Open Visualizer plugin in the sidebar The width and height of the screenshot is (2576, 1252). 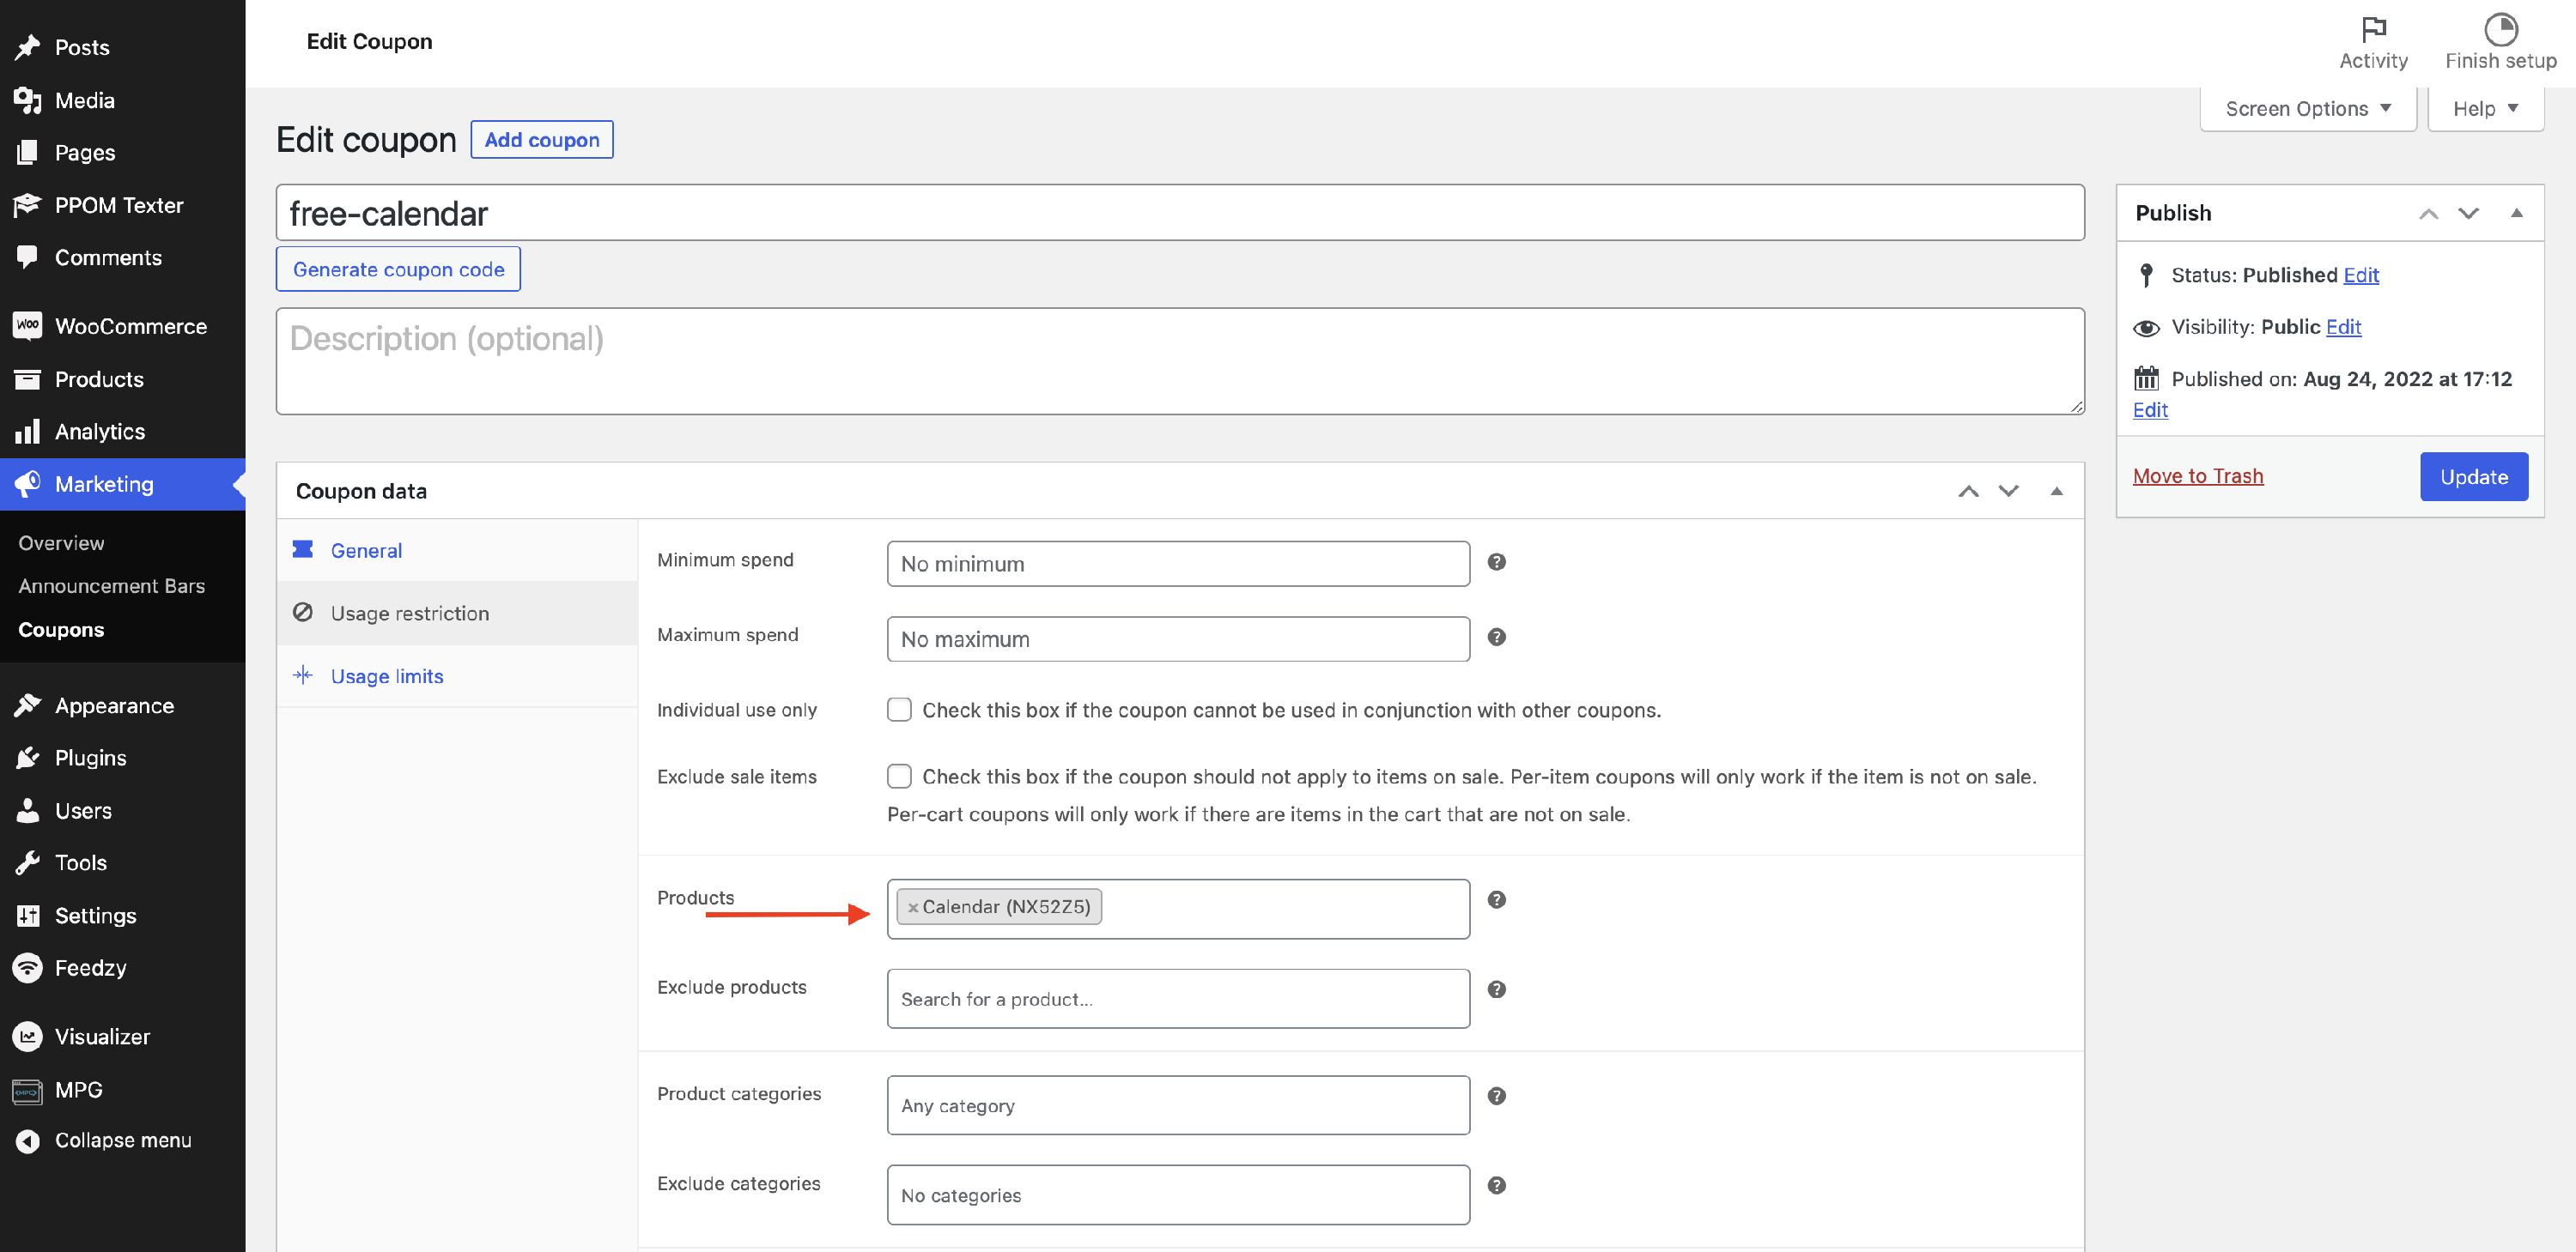(102, 1036)
